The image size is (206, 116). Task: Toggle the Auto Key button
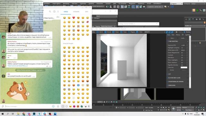pyautogui.click(x=179, y=108)
